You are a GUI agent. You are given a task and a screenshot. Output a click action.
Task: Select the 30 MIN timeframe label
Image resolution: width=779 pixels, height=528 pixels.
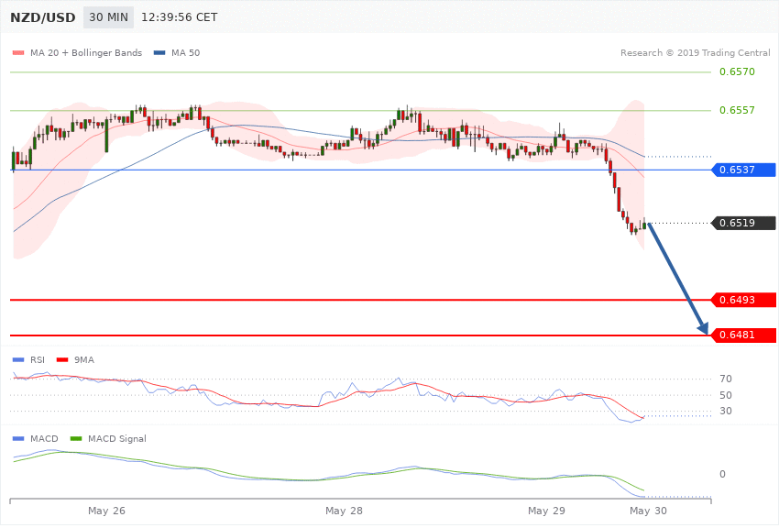[x=108, y=17]
